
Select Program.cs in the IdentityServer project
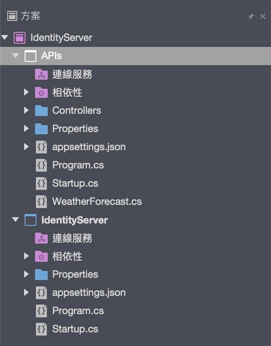point(78,311)
